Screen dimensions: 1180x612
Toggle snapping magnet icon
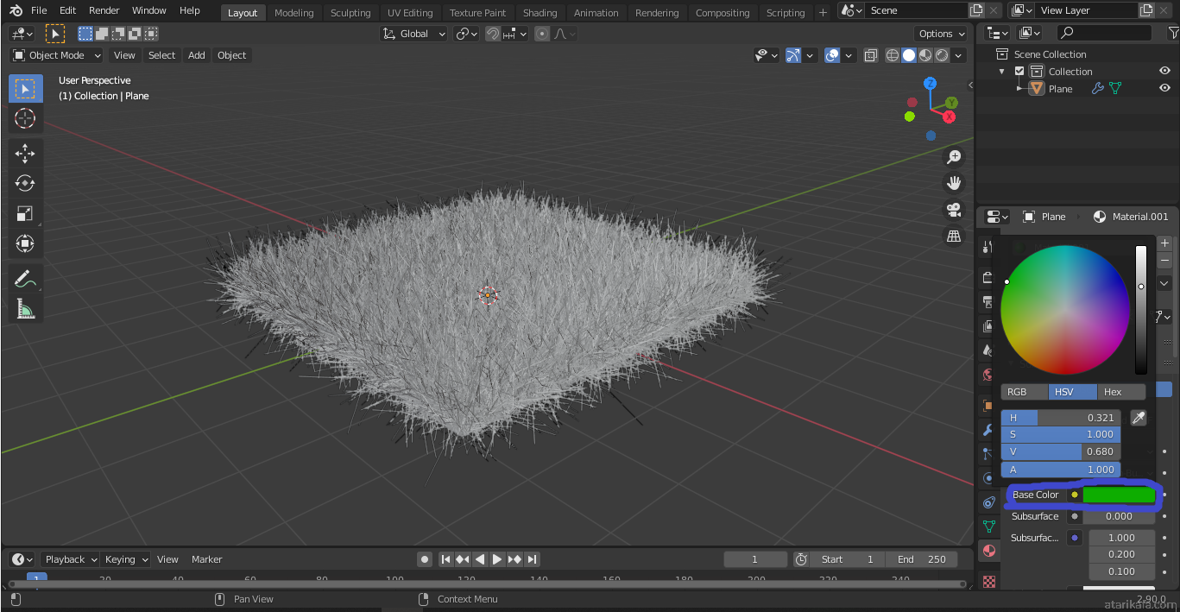[492, 34]
